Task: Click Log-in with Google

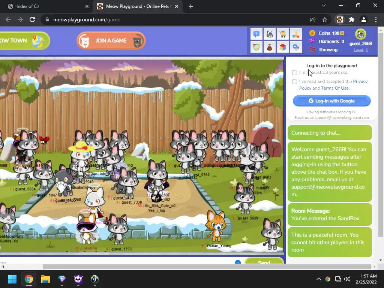Action: click(331, 101)
